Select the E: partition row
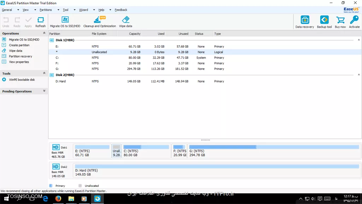Image resolution: width=362 pixels, height=204 pixels. [204, 47]
